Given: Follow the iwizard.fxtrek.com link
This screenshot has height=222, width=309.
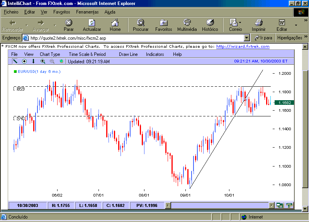Looking at the screenshot, I should pyautogui.click(x=243, y=46).
